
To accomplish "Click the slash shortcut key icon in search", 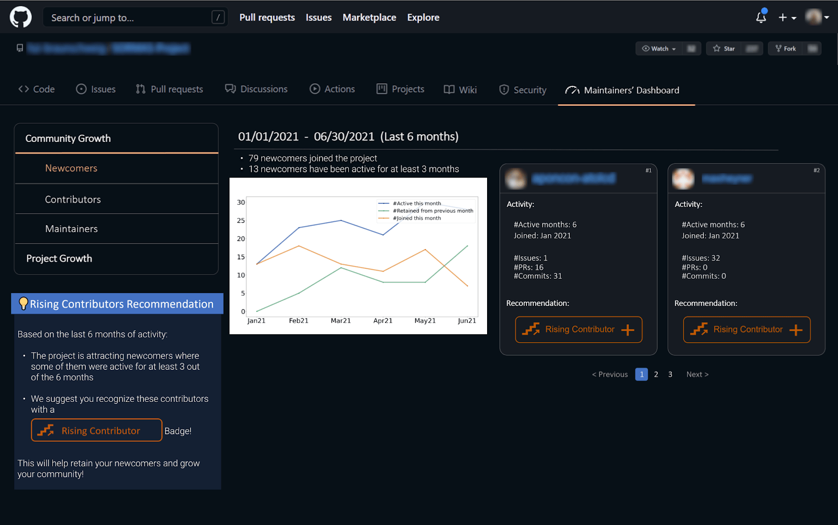I will [218, 17].
